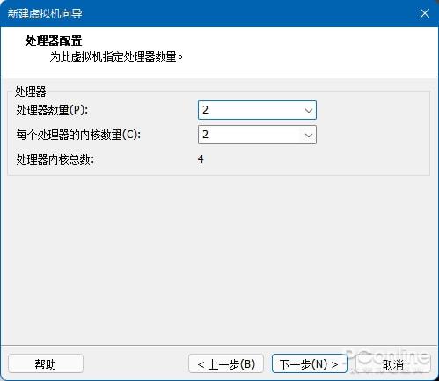Click the 处理器 group box title

click(x=30, y=92)
